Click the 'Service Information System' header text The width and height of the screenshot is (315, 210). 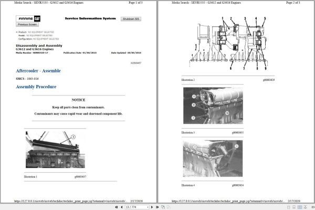(90, 18)
